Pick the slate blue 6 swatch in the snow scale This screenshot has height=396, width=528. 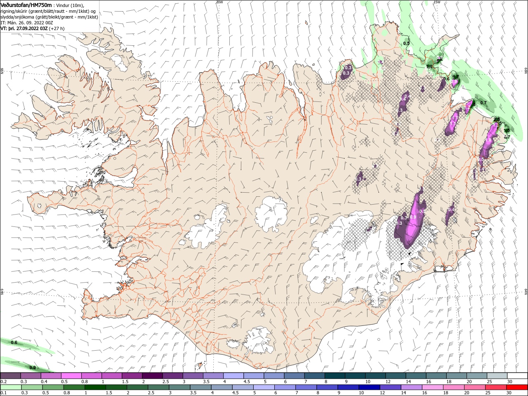click(x=295, y=375)
